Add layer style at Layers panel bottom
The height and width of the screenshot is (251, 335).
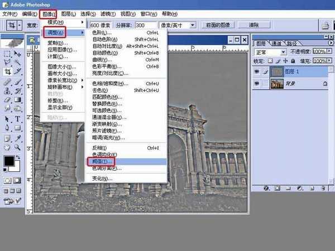point(266,189)
